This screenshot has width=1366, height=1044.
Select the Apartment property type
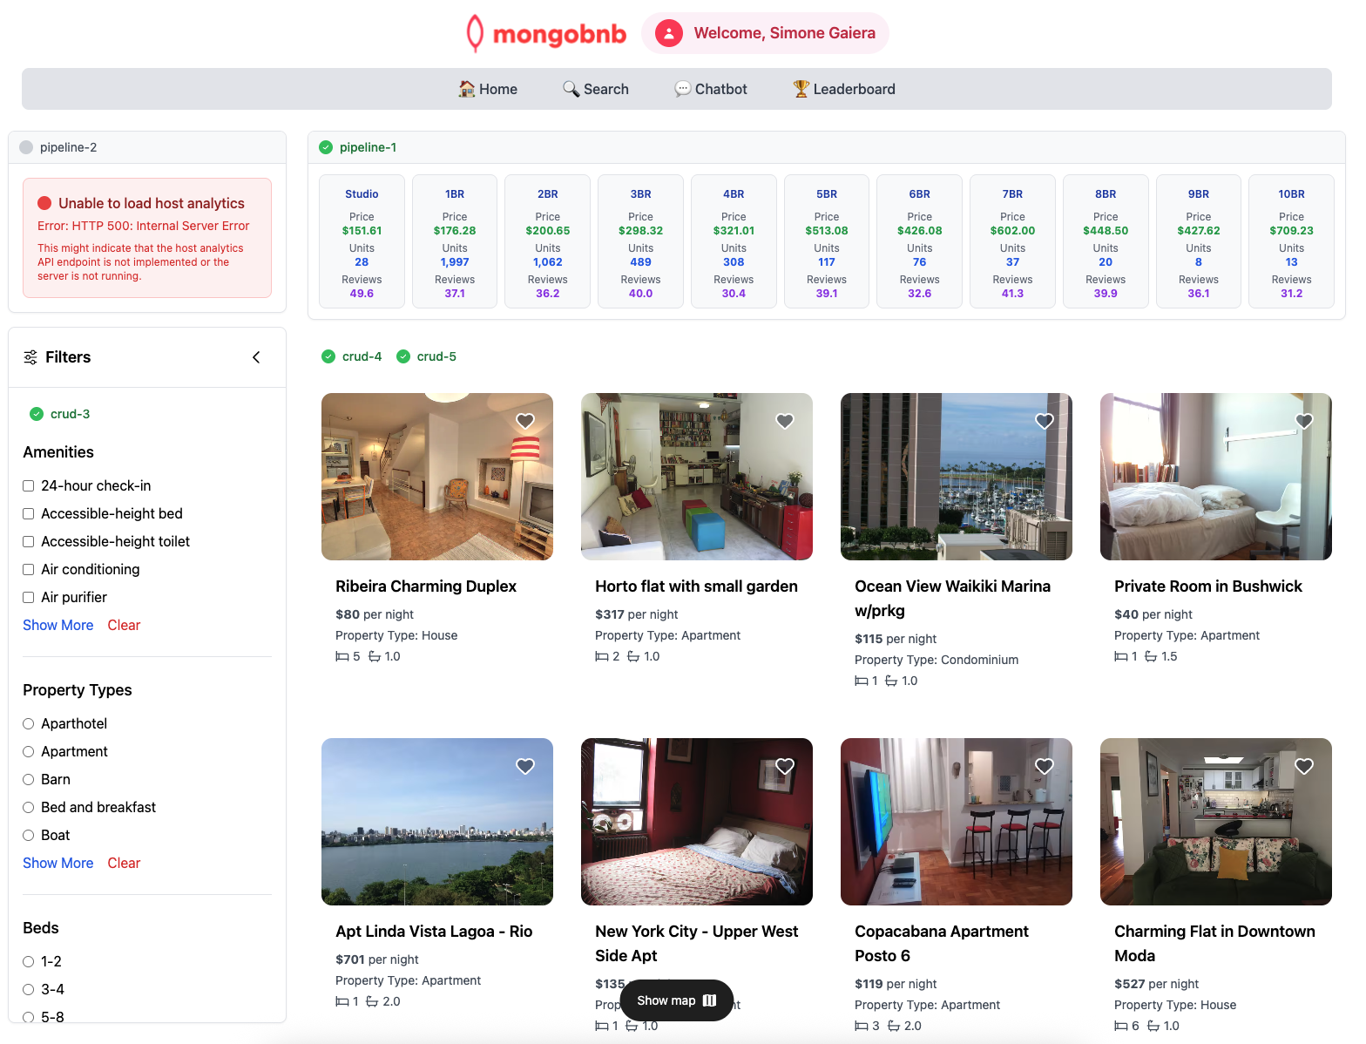(x=29, y=752)
